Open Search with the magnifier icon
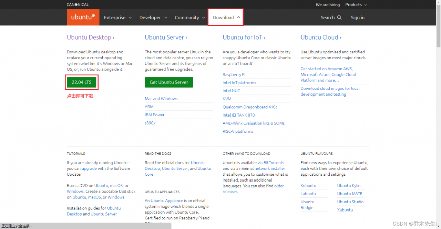Viewport: 441px width, 229px height. pos(331,18)
